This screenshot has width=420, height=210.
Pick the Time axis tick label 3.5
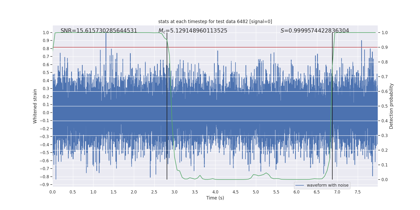point(195,192)
